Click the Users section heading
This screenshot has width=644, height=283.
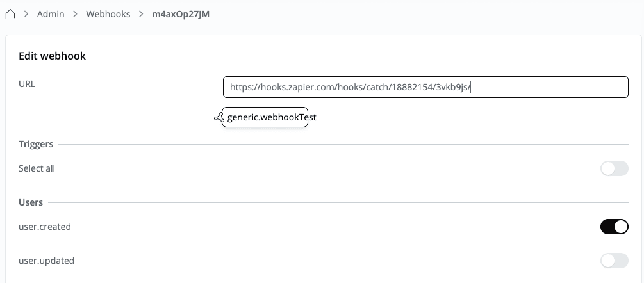pos(31,202)
